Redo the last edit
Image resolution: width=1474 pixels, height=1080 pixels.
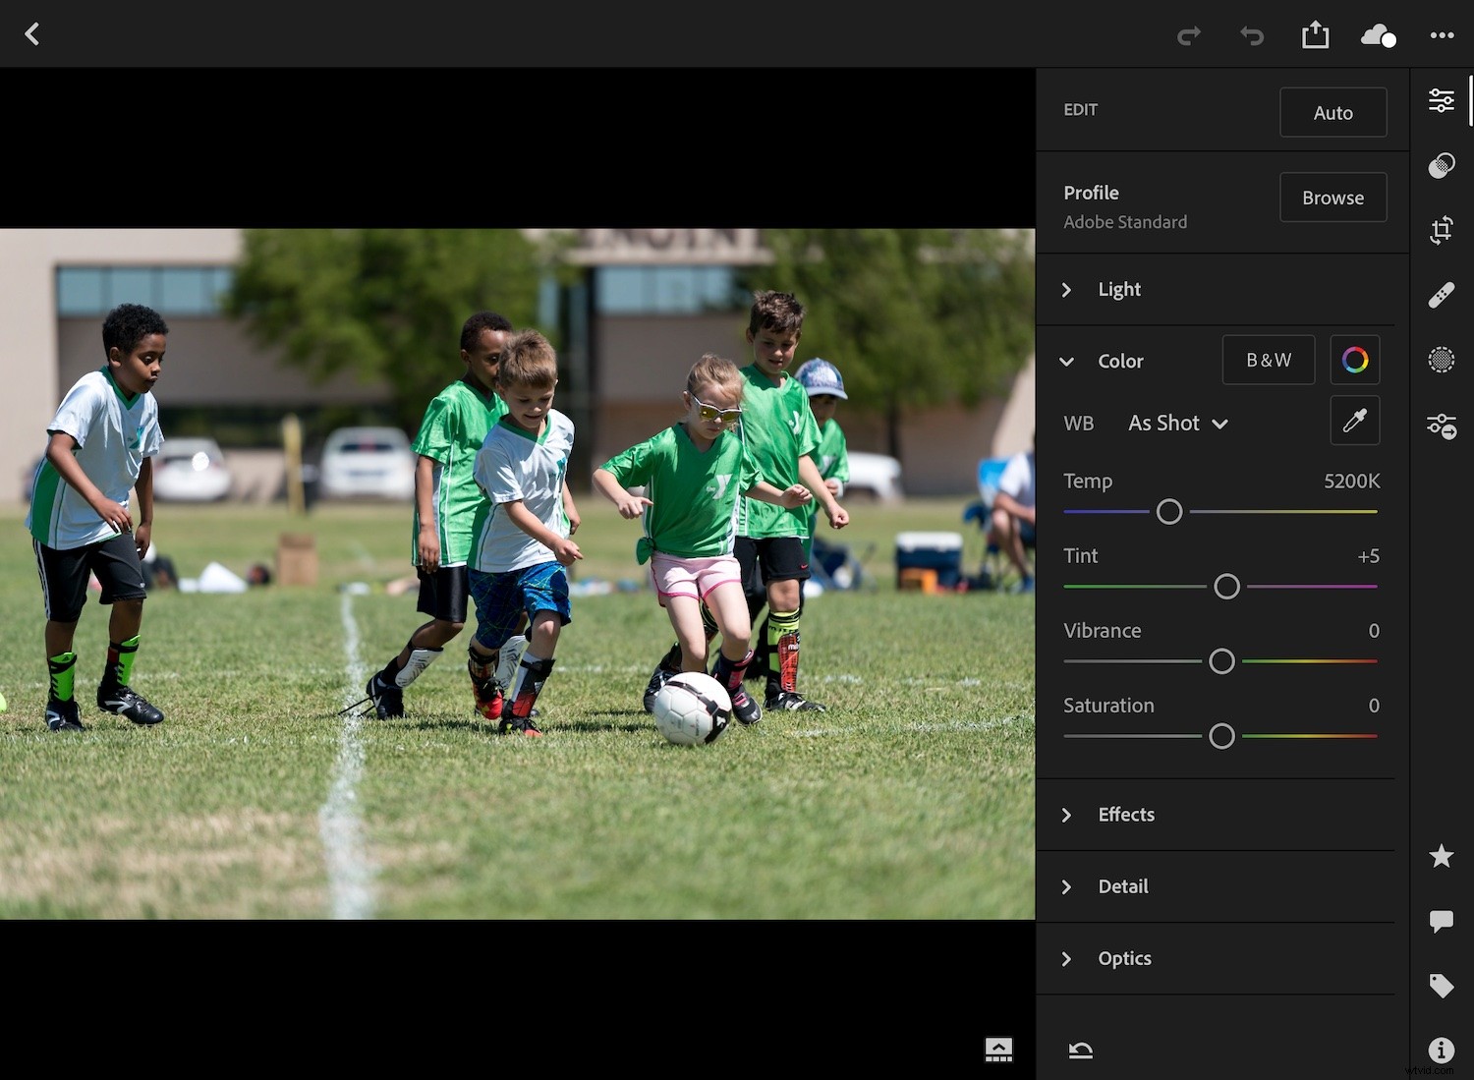(1189, 35)
